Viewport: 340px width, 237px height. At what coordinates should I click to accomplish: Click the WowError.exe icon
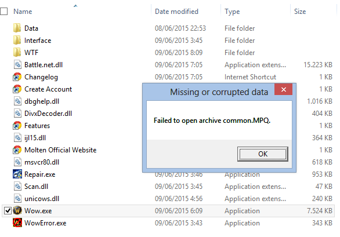coord(17,223)
